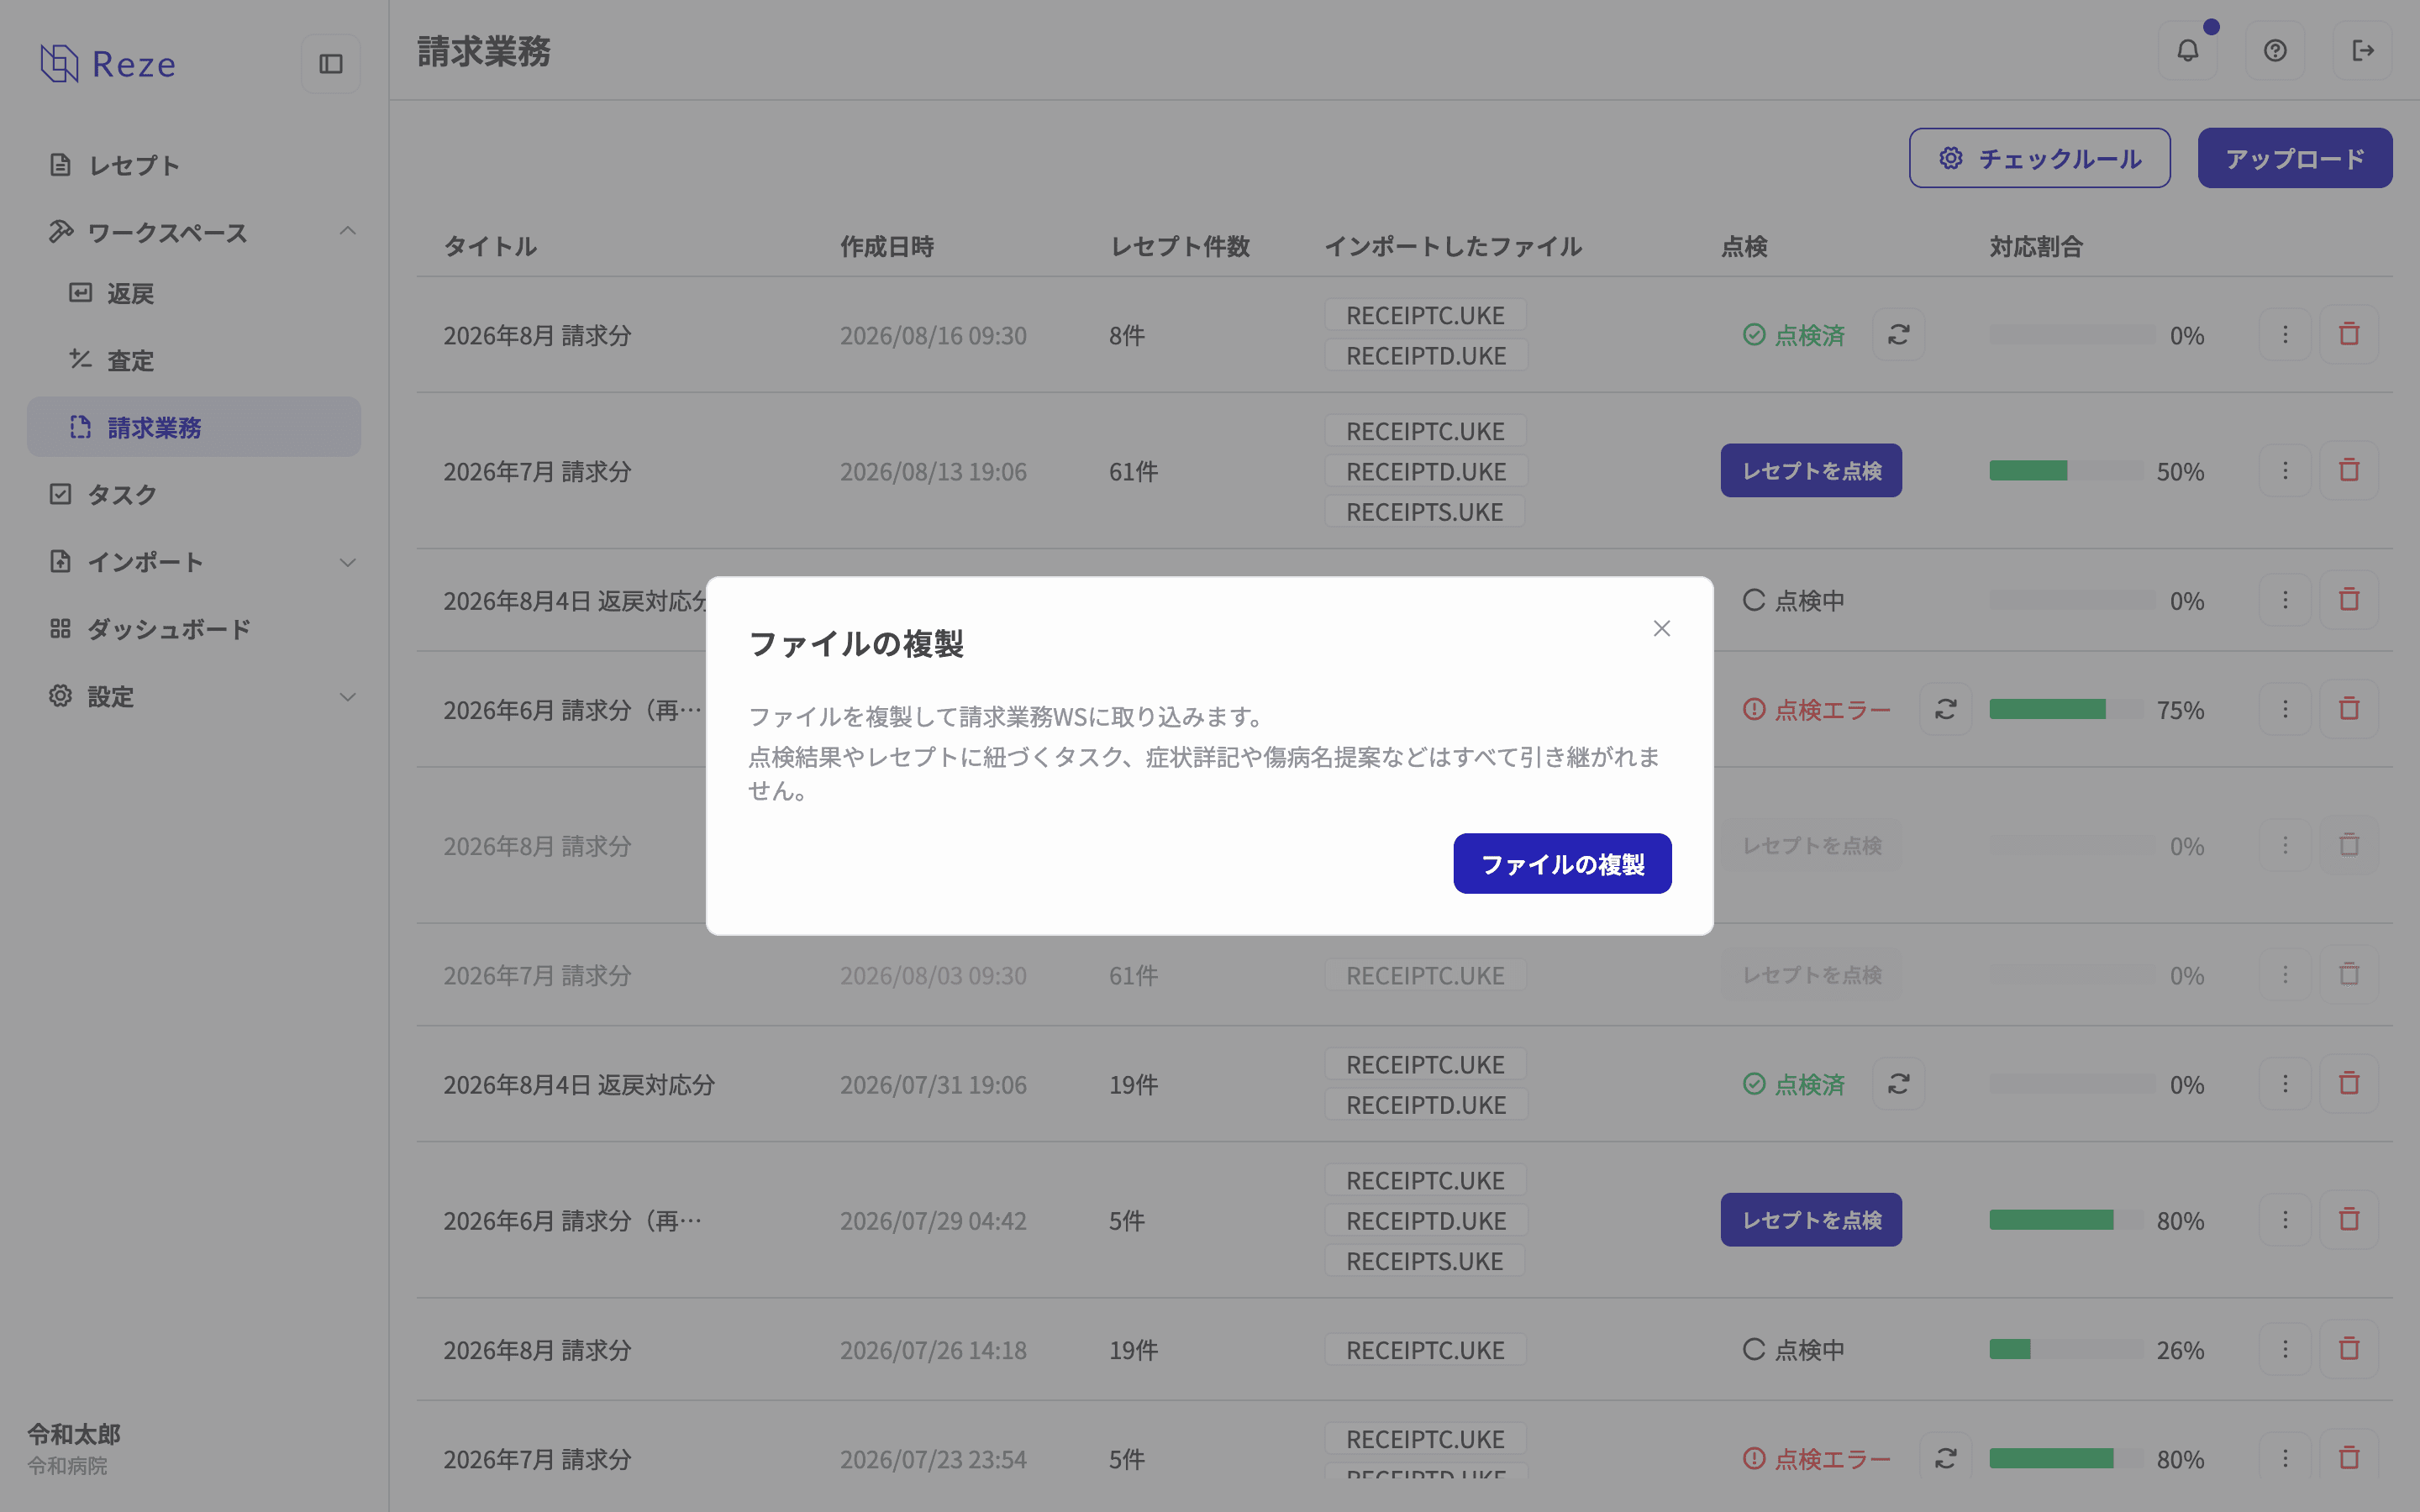Go to 査定 in the sidebar
The image size is (2420, 1512).
(x=194, y=360)
